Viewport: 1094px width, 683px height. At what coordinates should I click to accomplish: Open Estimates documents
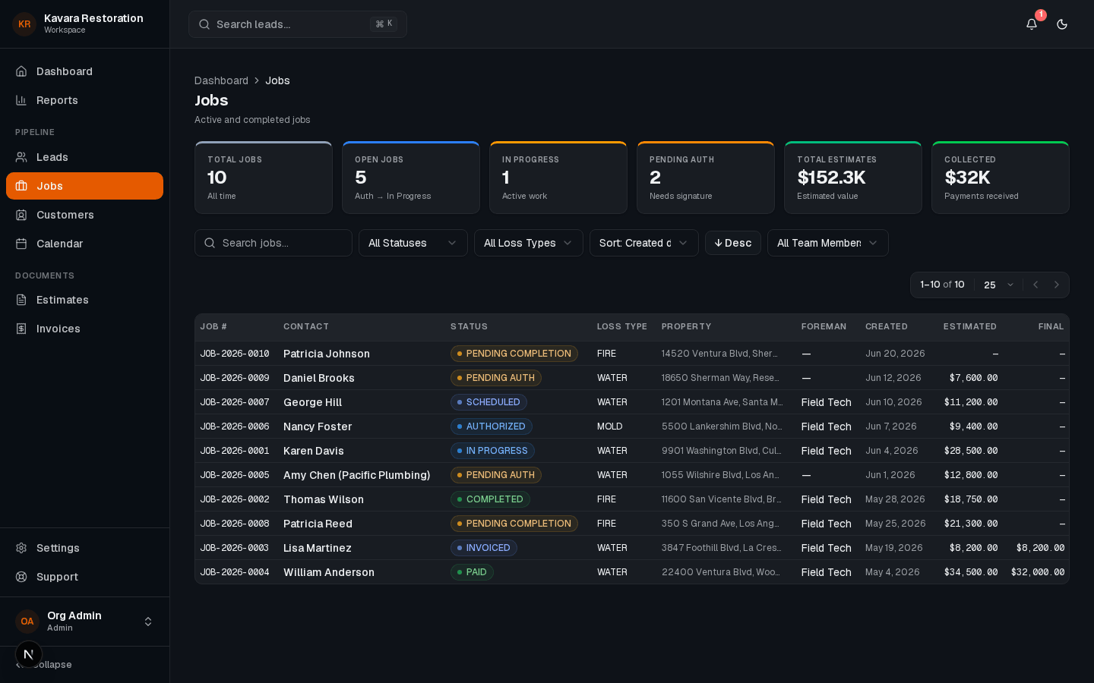coord(84,300)
